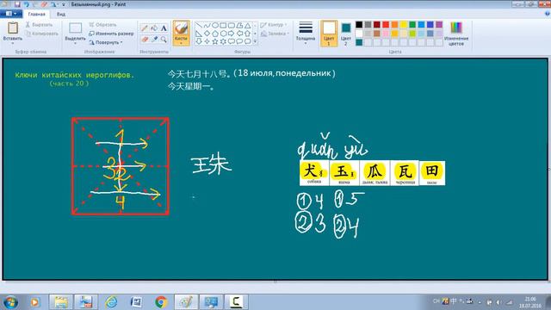The image size is (551, 310).
Task: Open the Paint application menu button
Action: point(11,14)
